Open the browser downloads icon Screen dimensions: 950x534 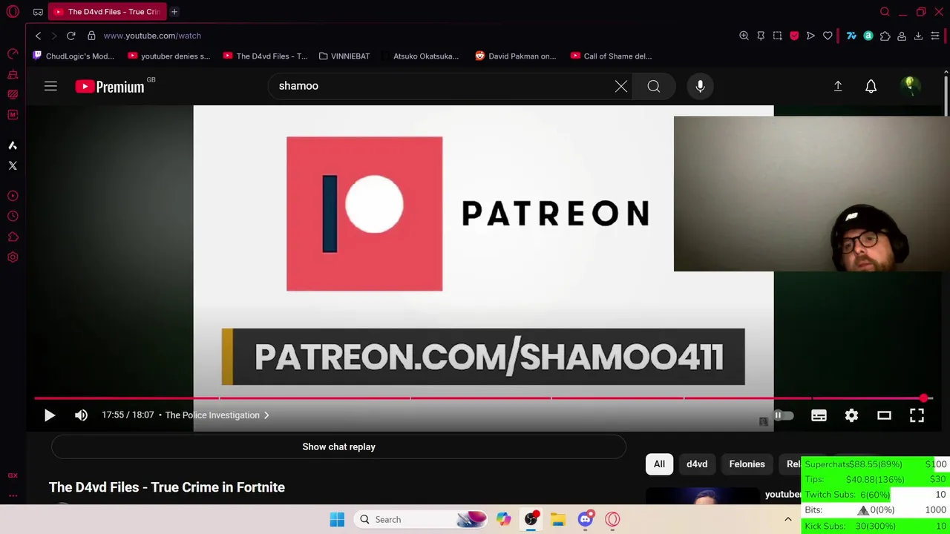pos(918,36)
